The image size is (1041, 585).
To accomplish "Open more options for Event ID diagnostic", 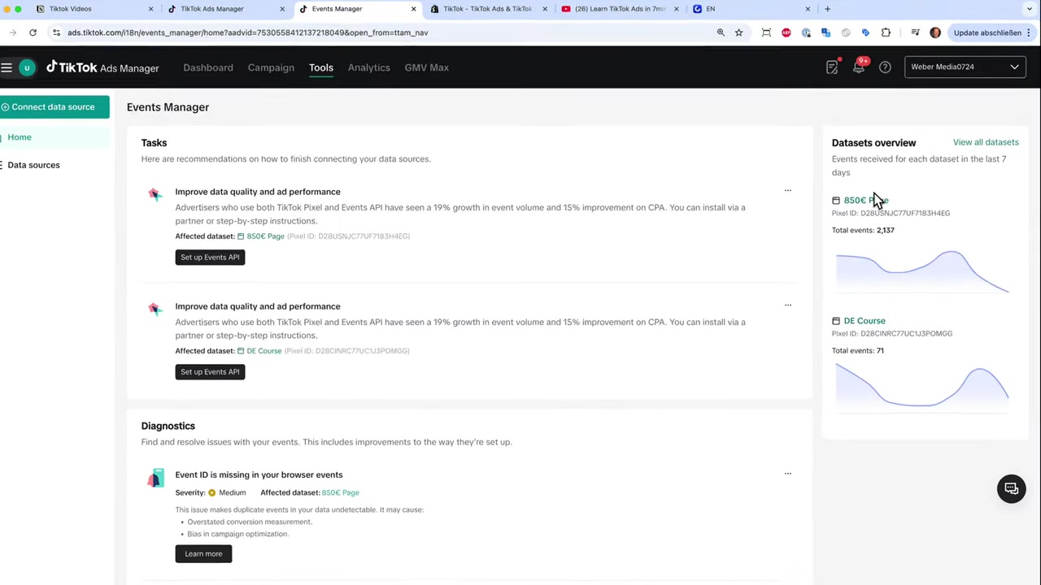I will (x=787, y=474).
